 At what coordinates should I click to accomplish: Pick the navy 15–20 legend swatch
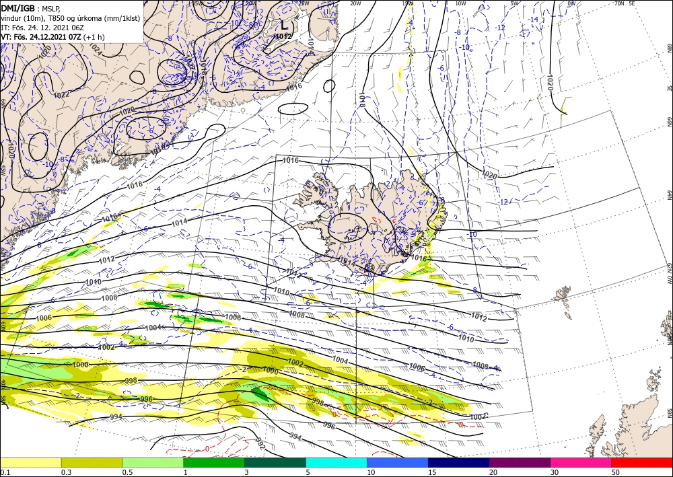tap(459, 462)
